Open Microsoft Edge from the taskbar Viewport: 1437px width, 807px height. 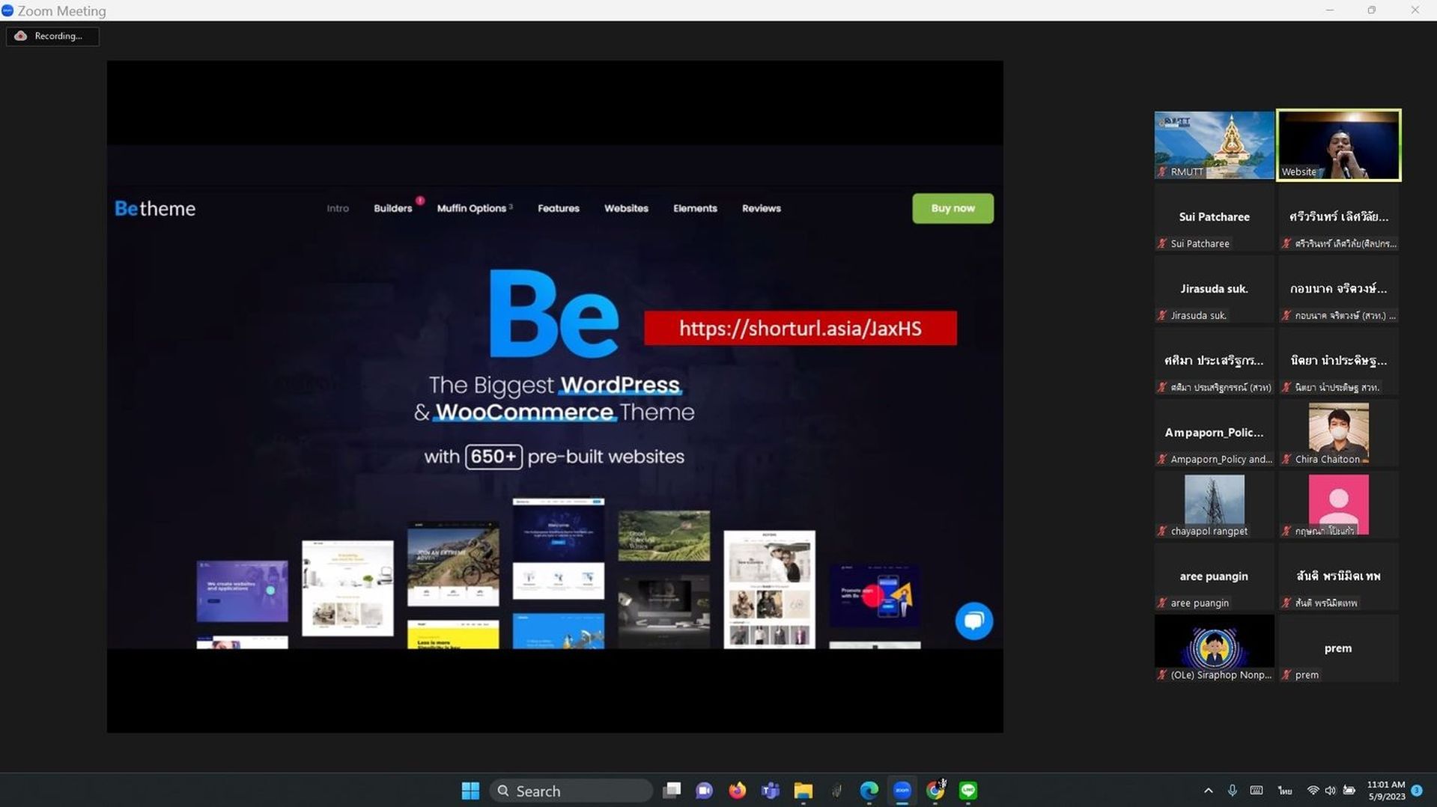(869, 791)
